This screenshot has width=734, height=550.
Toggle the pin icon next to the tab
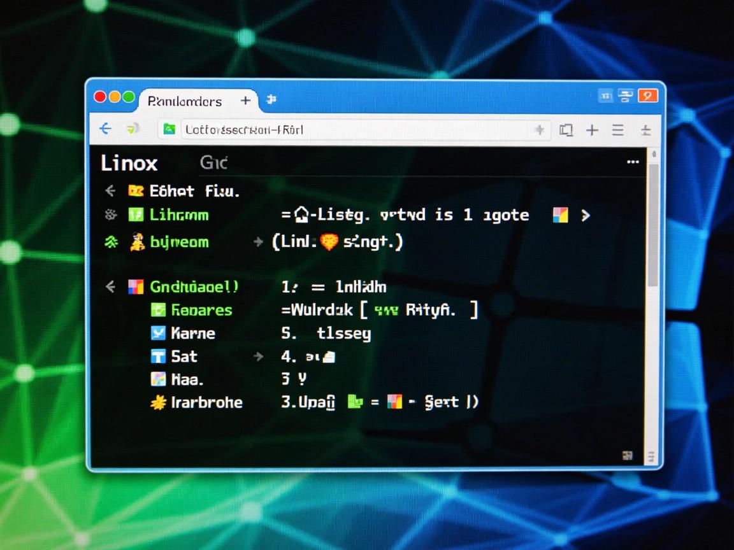[x=271, y=101]
